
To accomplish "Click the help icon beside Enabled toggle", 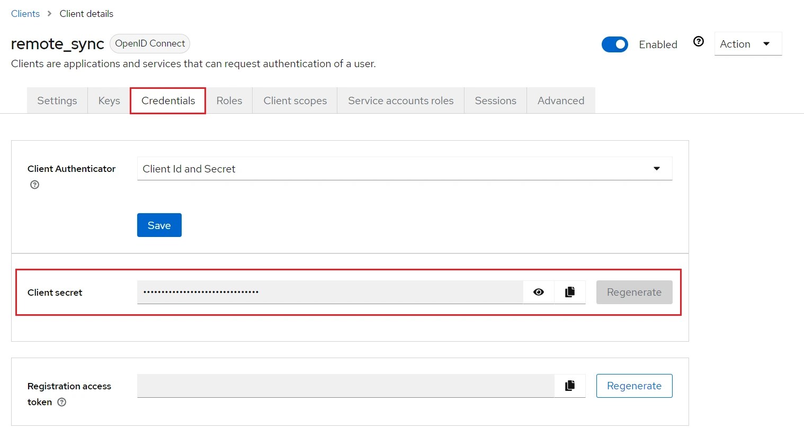I will [698, 41].
